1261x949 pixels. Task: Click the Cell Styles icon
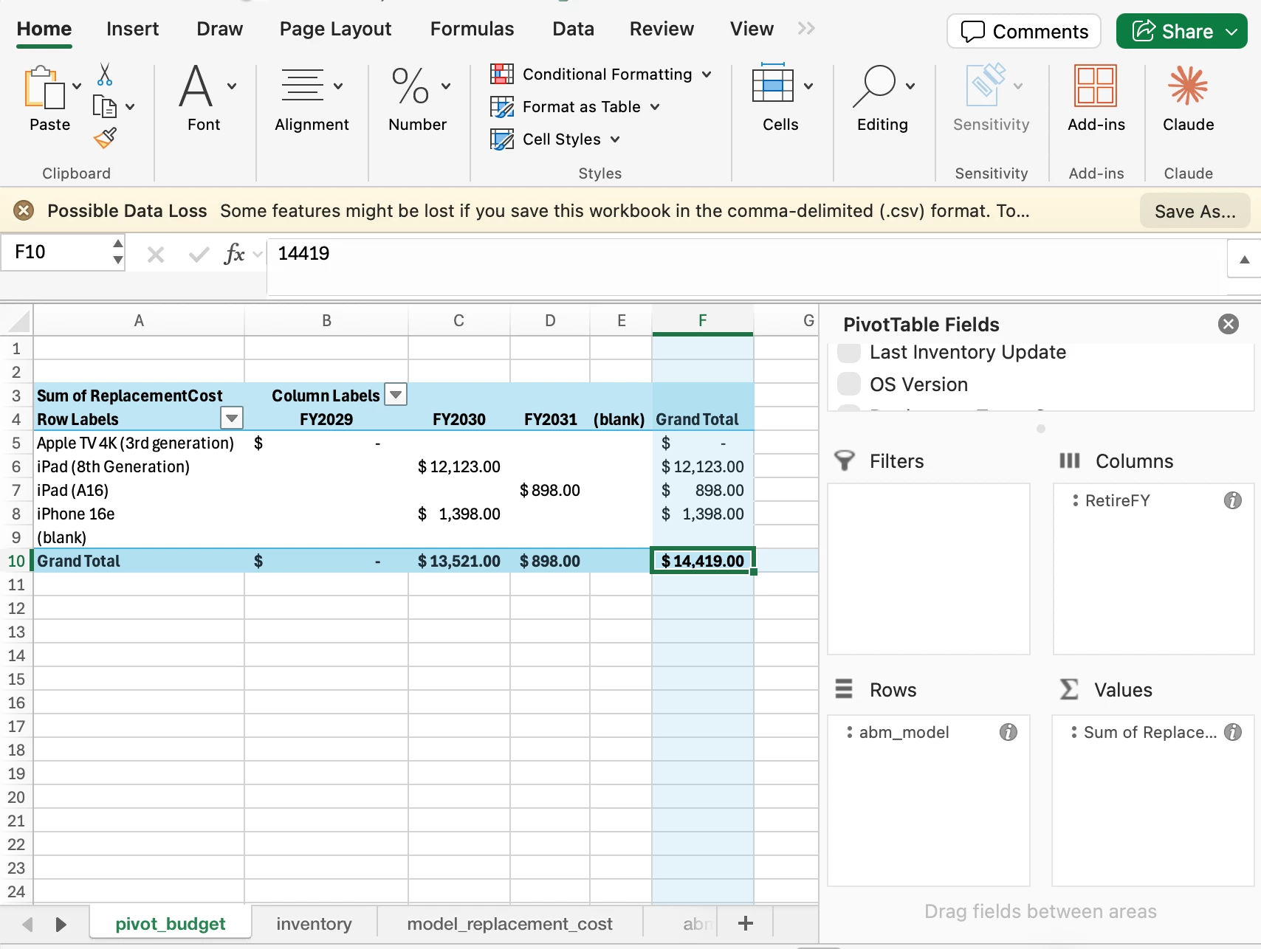click(502, 139)
